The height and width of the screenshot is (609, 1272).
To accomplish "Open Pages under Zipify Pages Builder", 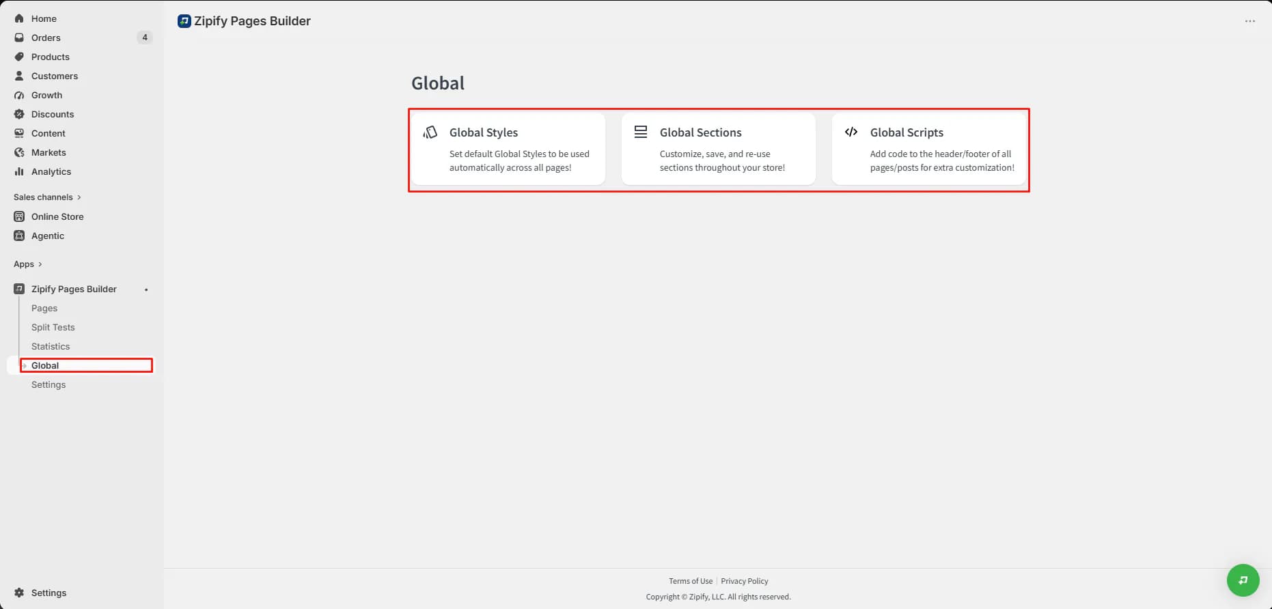I will (44, 308).
